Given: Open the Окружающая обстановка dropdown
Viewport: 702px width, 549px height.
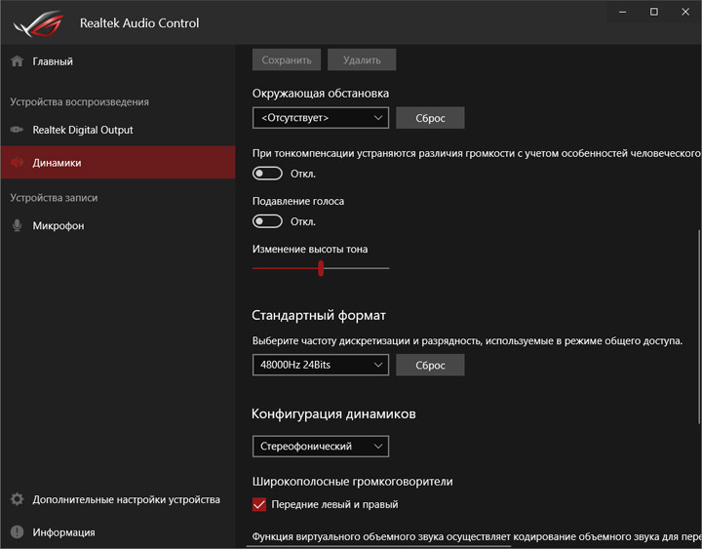Looking at the screenshot, I should [320, 118].
